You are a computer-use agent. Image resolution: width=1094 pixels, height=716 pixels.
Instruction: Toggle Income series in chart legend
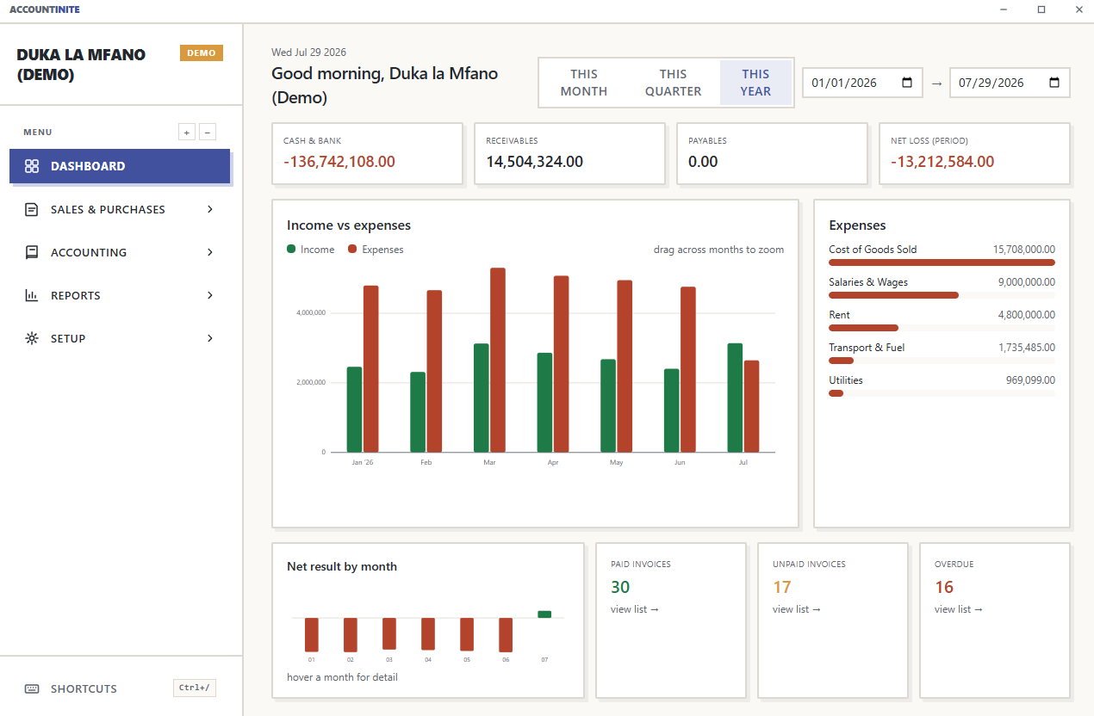pos(310,250)
